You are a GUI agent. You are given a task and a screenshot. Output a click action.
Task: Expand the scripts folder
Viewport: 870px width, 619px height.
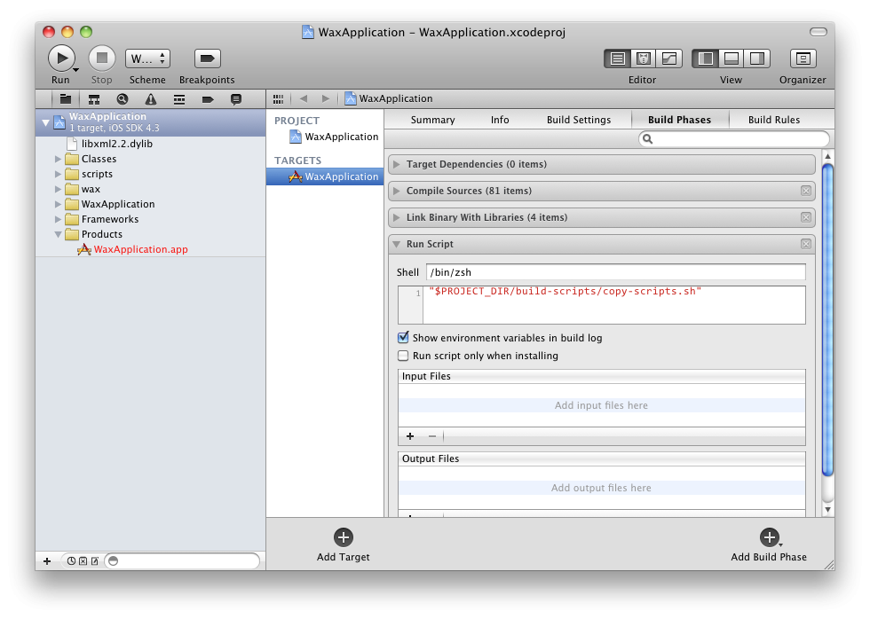58,174
